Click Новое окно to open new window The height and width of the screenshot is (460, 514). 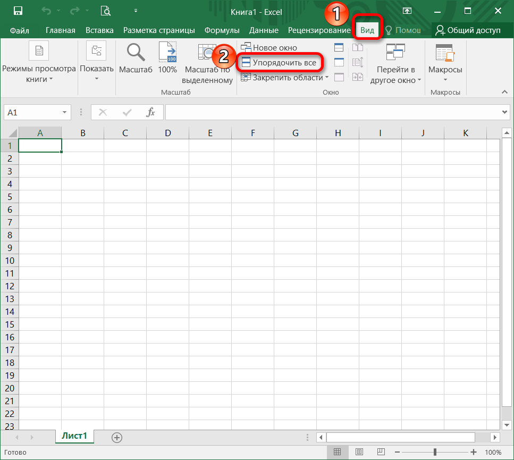click(269, 48)
